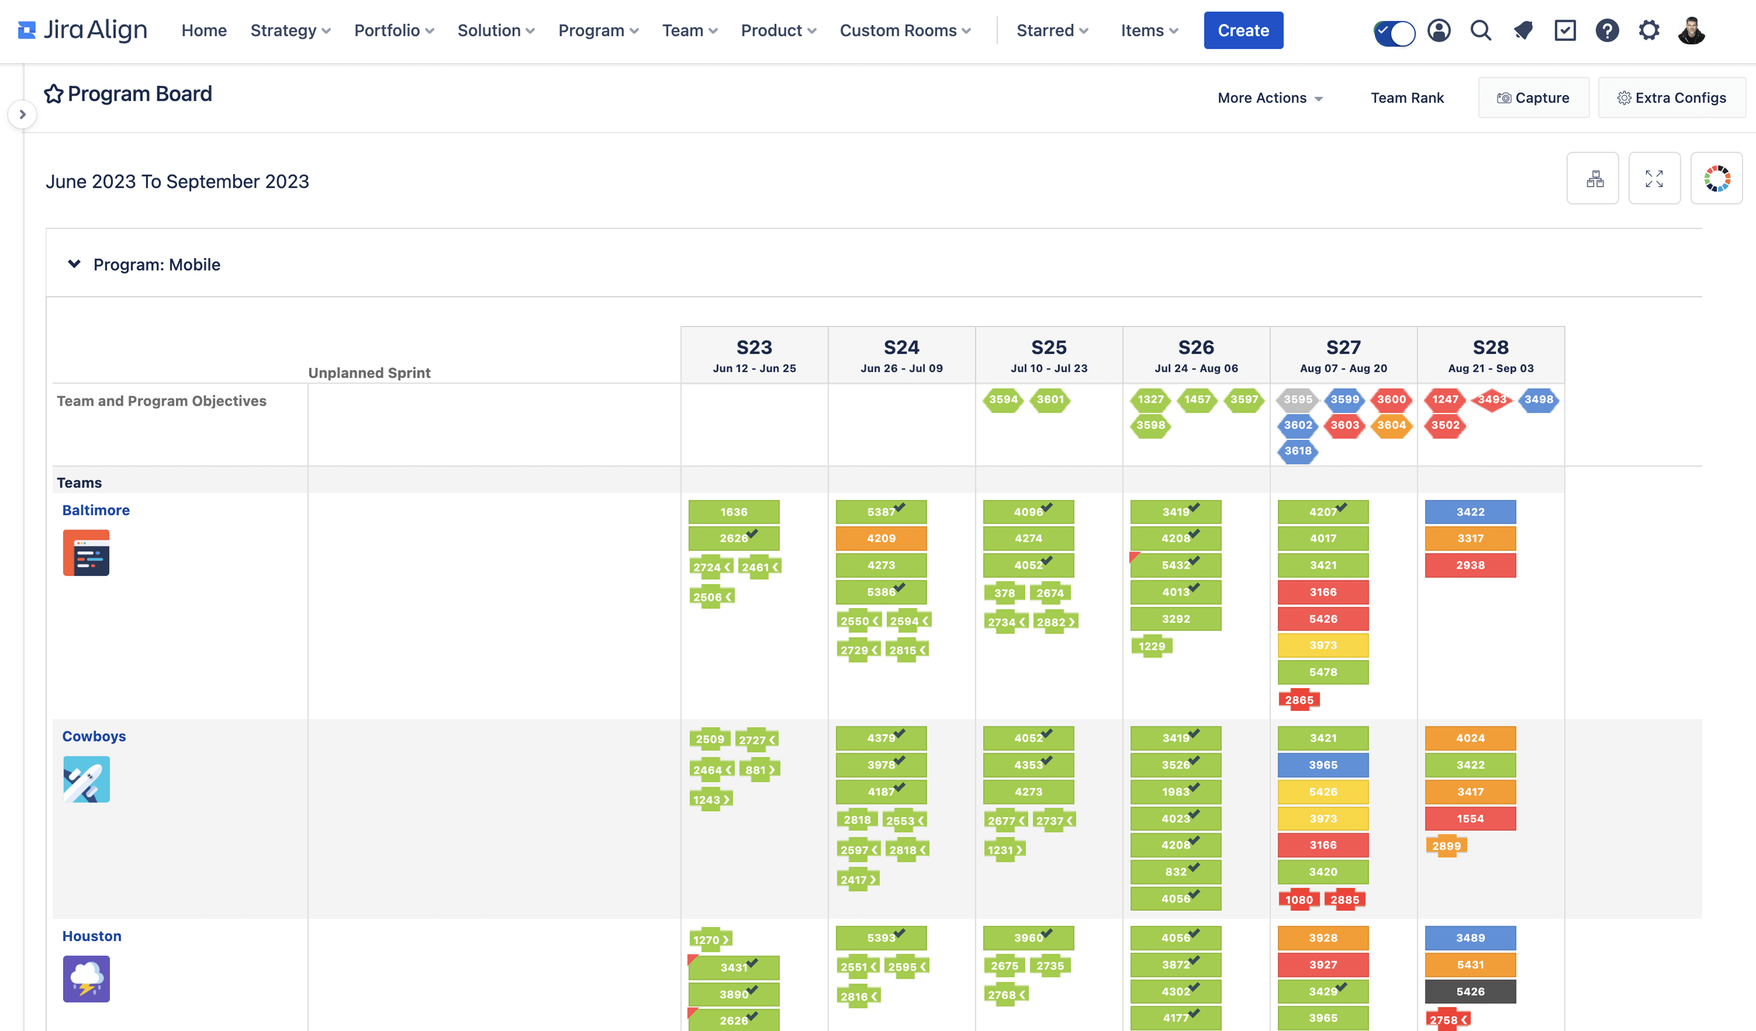Click Team Rank button

(x=1407, y=98)
